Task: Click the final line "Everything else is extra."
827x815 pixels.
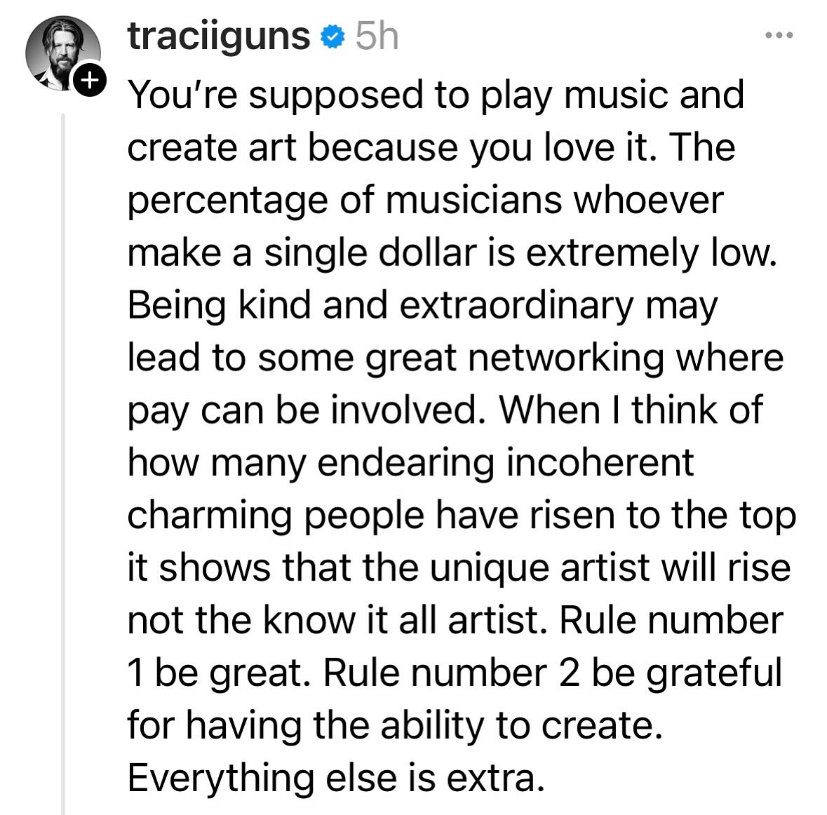Action: tap(335, 779)
